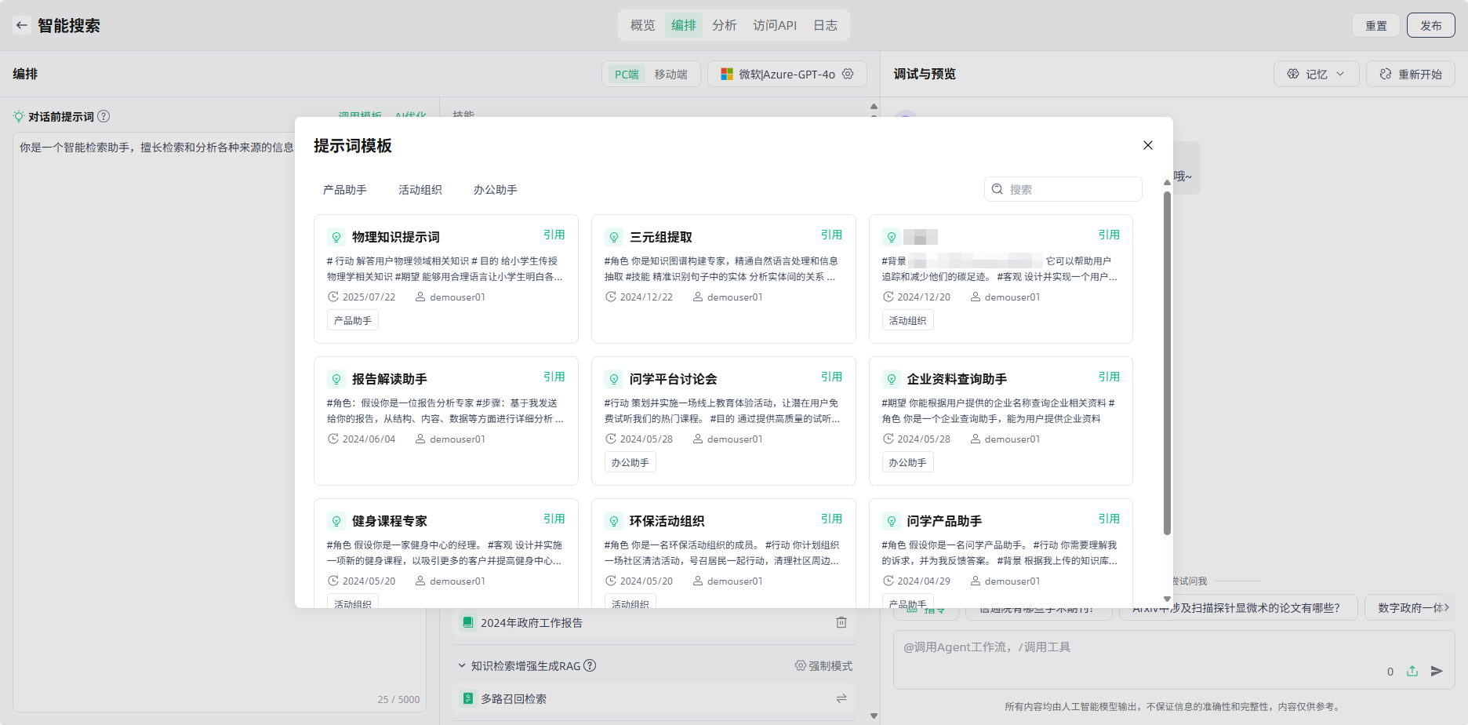Switch to the PC端 view

coord(627,74)
